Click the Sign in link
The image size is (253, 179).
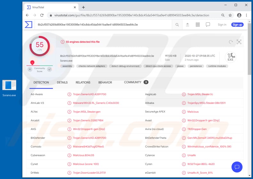click(x=222, y=25)
